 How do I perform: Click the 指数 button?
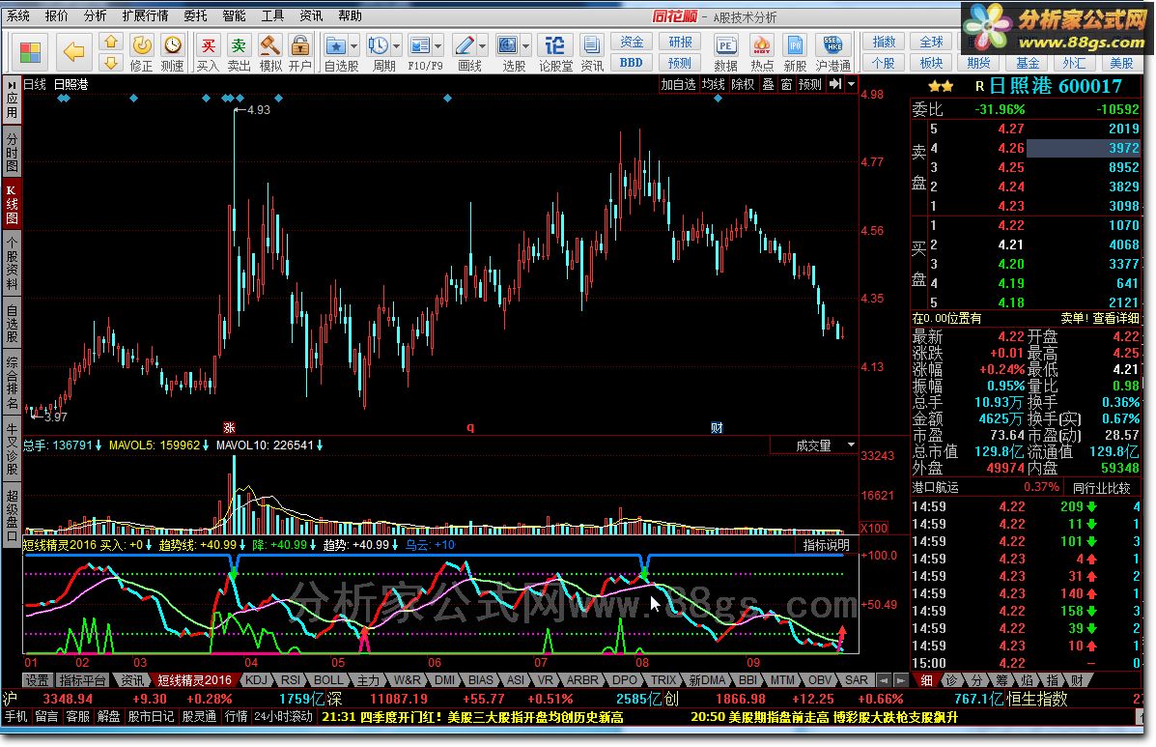click(x=884, y=42)
